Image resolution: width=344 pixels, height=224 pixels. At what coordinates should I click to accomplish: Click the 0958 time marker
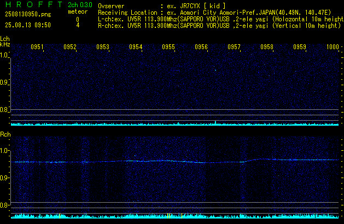point(267,47)
